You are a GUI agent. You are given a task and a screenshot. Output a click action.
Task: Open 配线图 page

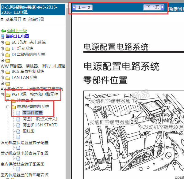[29, 131]
